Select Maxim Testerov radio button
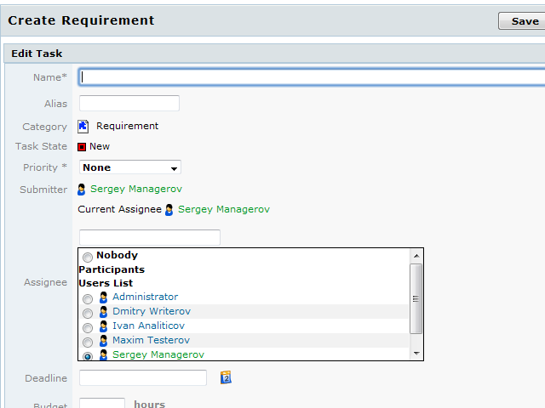The height and width of the screenshot is (408, 545). tap(88, 343)
